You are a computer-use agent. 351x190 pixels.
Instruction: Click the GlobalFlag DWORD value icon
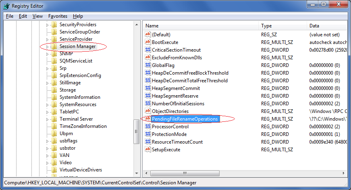147,65
